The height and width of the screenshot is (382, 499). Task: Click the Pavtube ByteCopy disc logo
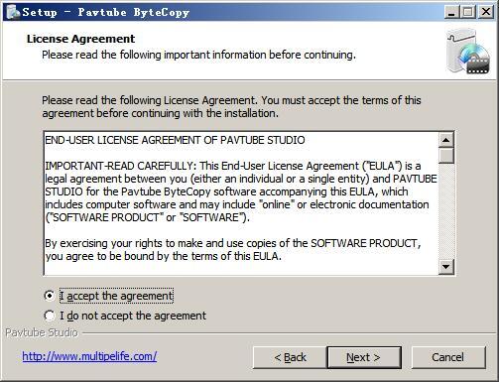(468, 52)
